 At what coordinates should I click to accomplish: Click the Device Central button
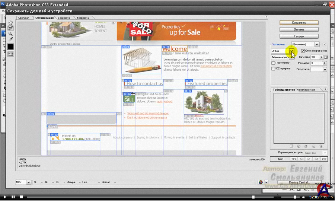pyautogui.click(x=299, y=182)
